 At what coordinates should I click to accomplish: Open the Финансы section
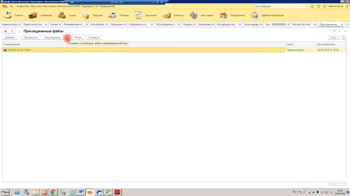(173, 15)
